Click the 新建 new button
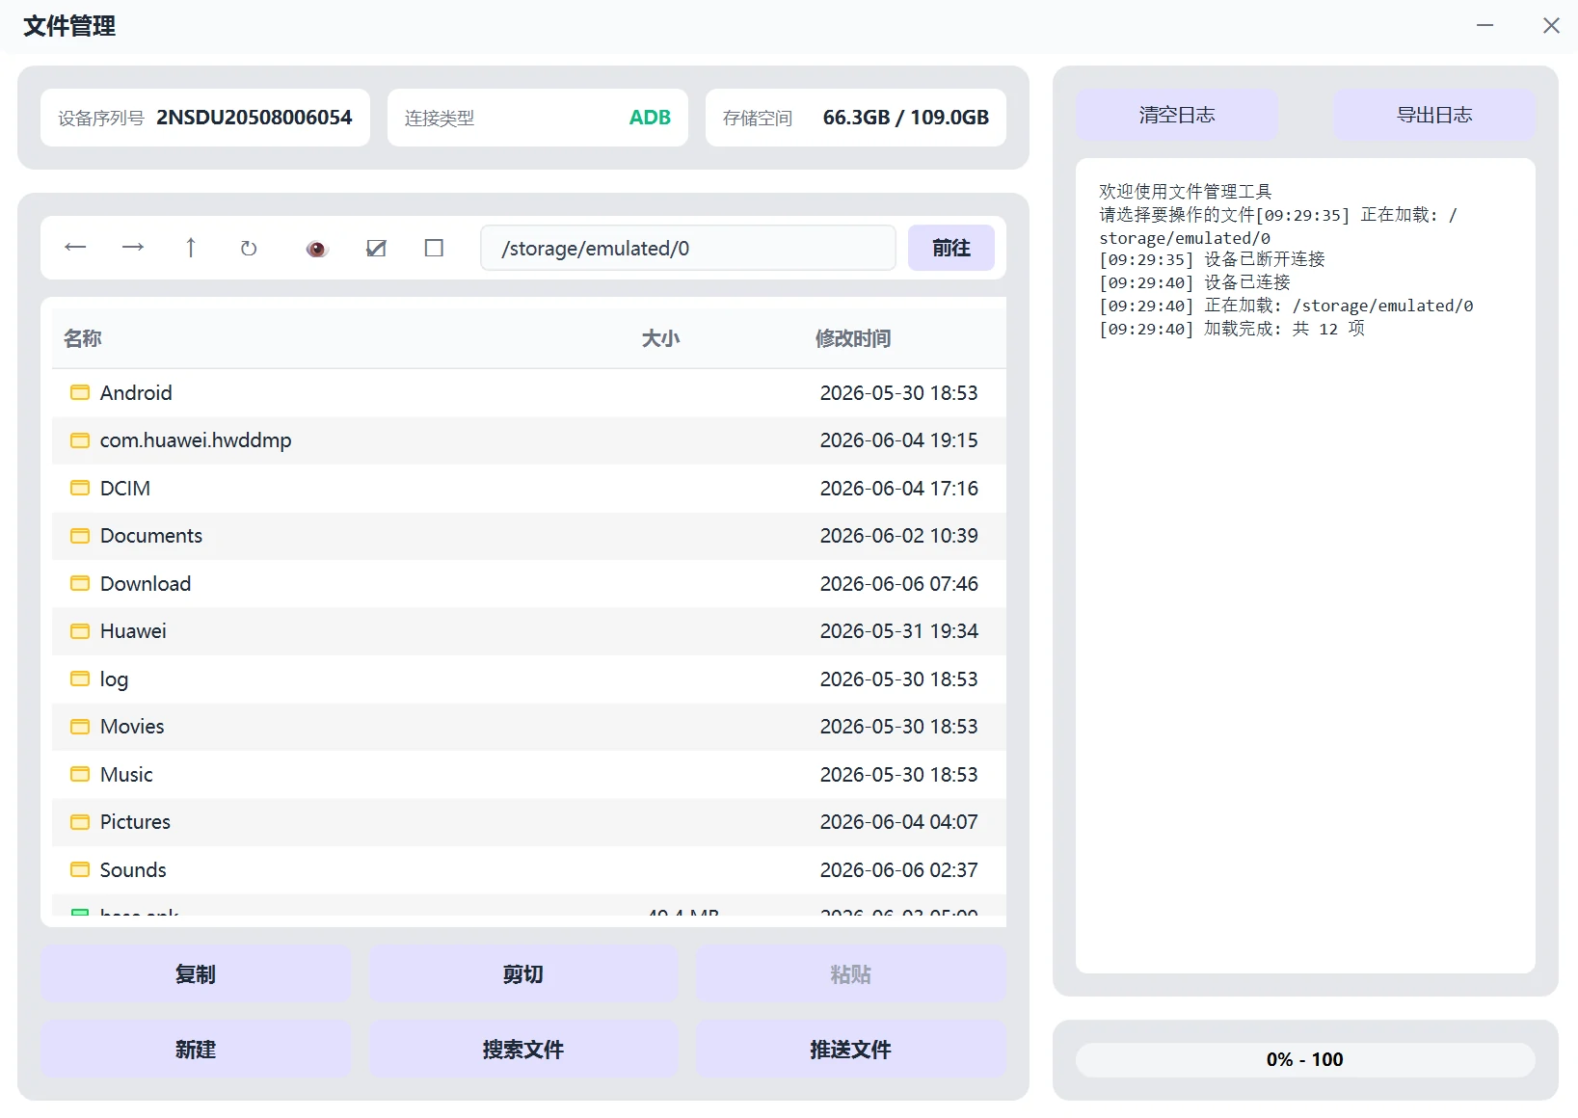Viewport: 1578px width, 1118px height. (196, 1050)
